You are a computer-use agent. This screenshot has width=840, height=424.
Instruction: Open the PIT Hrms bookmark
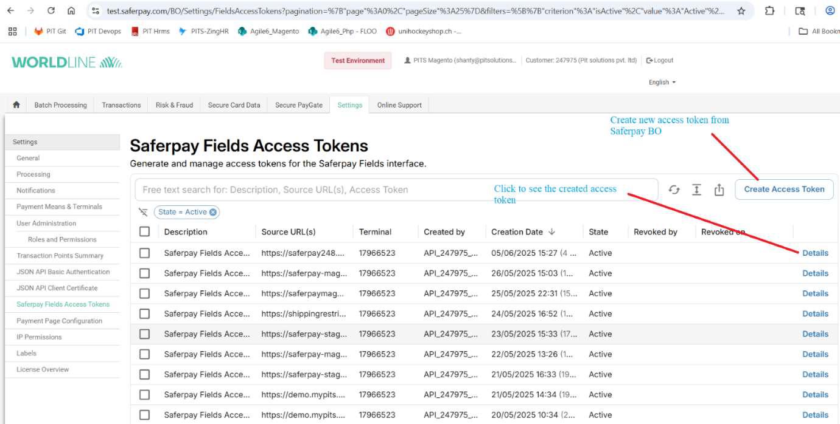150,31
